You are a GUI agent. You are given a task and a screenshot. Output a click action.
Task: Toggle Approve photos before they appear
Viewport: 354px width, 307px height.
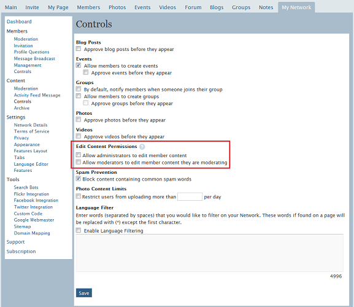pyautogui.click(x=79, y=120)
